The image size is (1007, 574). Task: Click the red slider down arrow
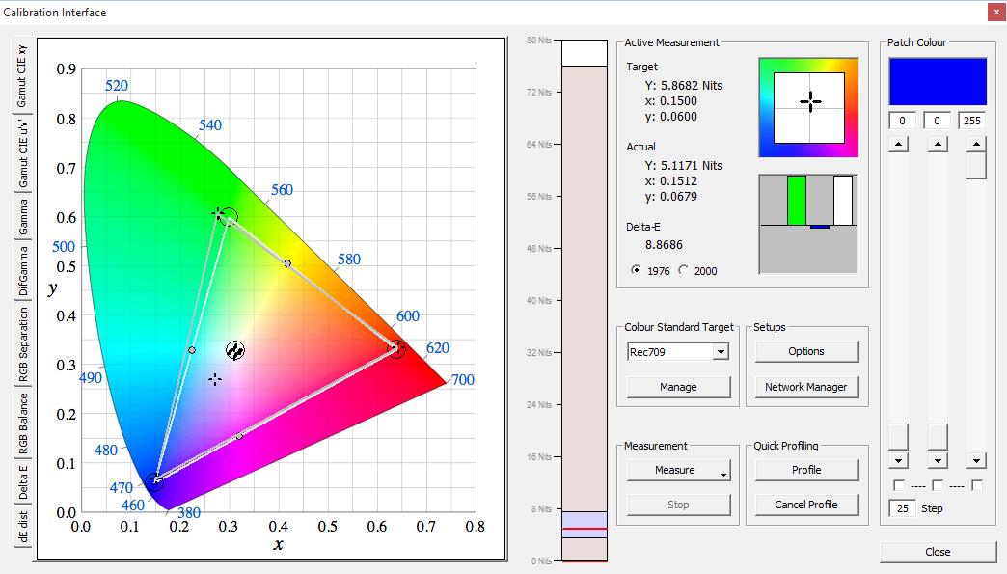click(898, 460)
